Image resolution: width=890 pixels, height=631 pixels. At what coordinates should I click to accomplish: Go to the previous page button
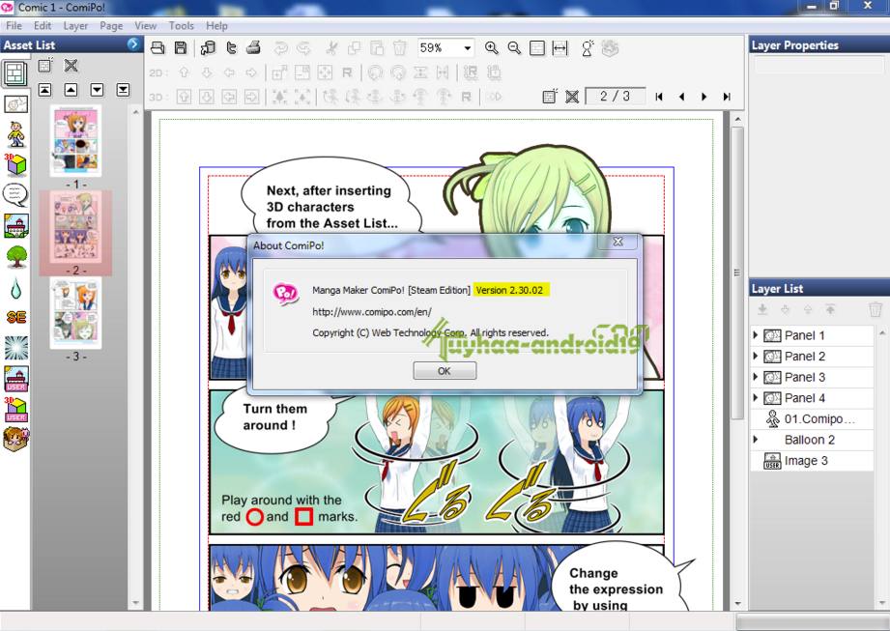[681, 97]
